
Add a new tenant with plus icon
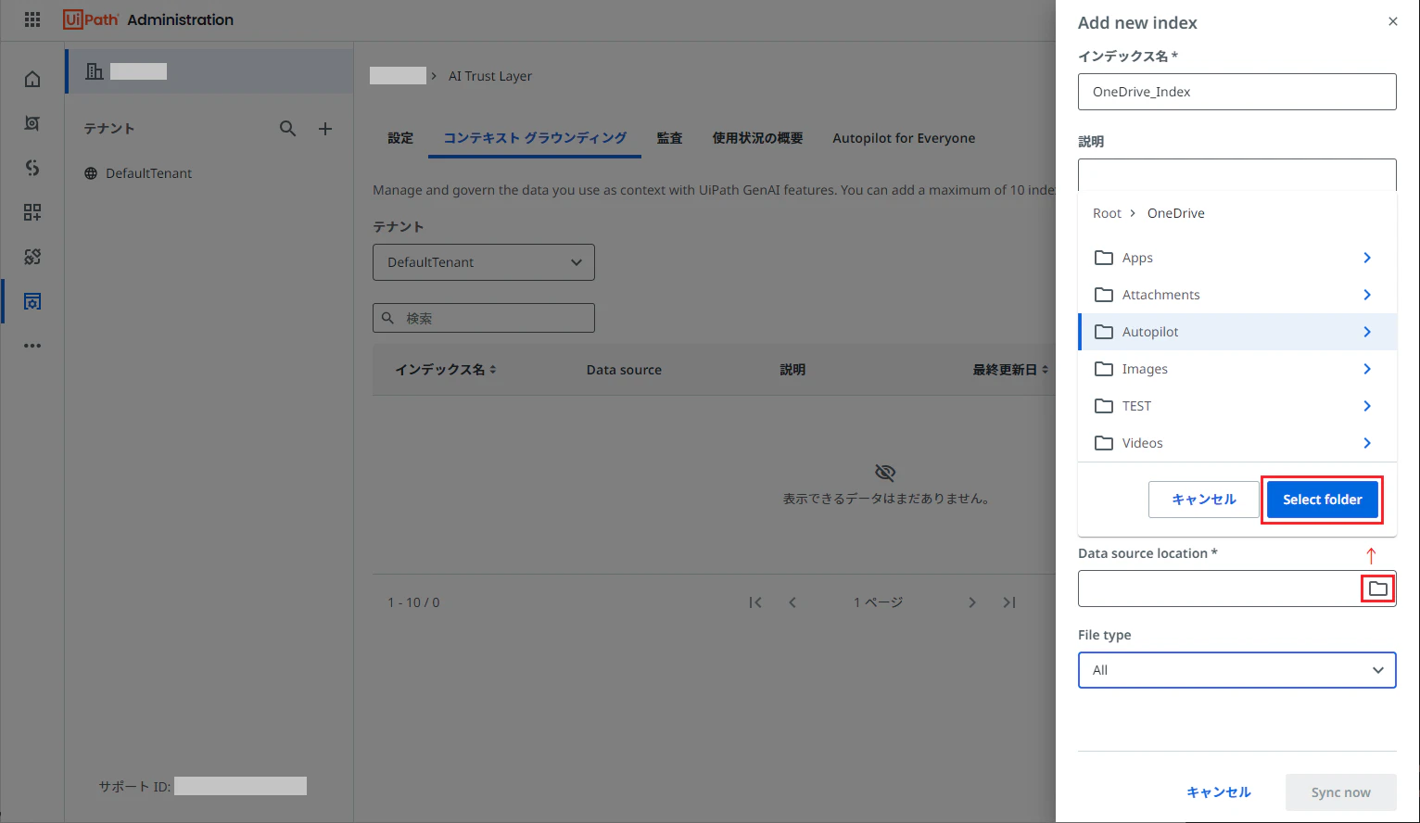[325, 129]
